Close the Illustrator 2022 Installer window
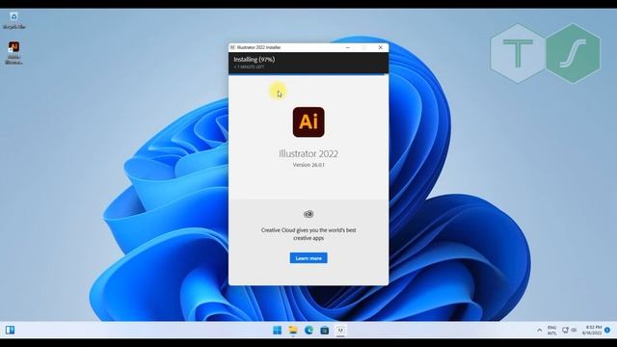Screen dimensions: 617x347 [380, 47]
